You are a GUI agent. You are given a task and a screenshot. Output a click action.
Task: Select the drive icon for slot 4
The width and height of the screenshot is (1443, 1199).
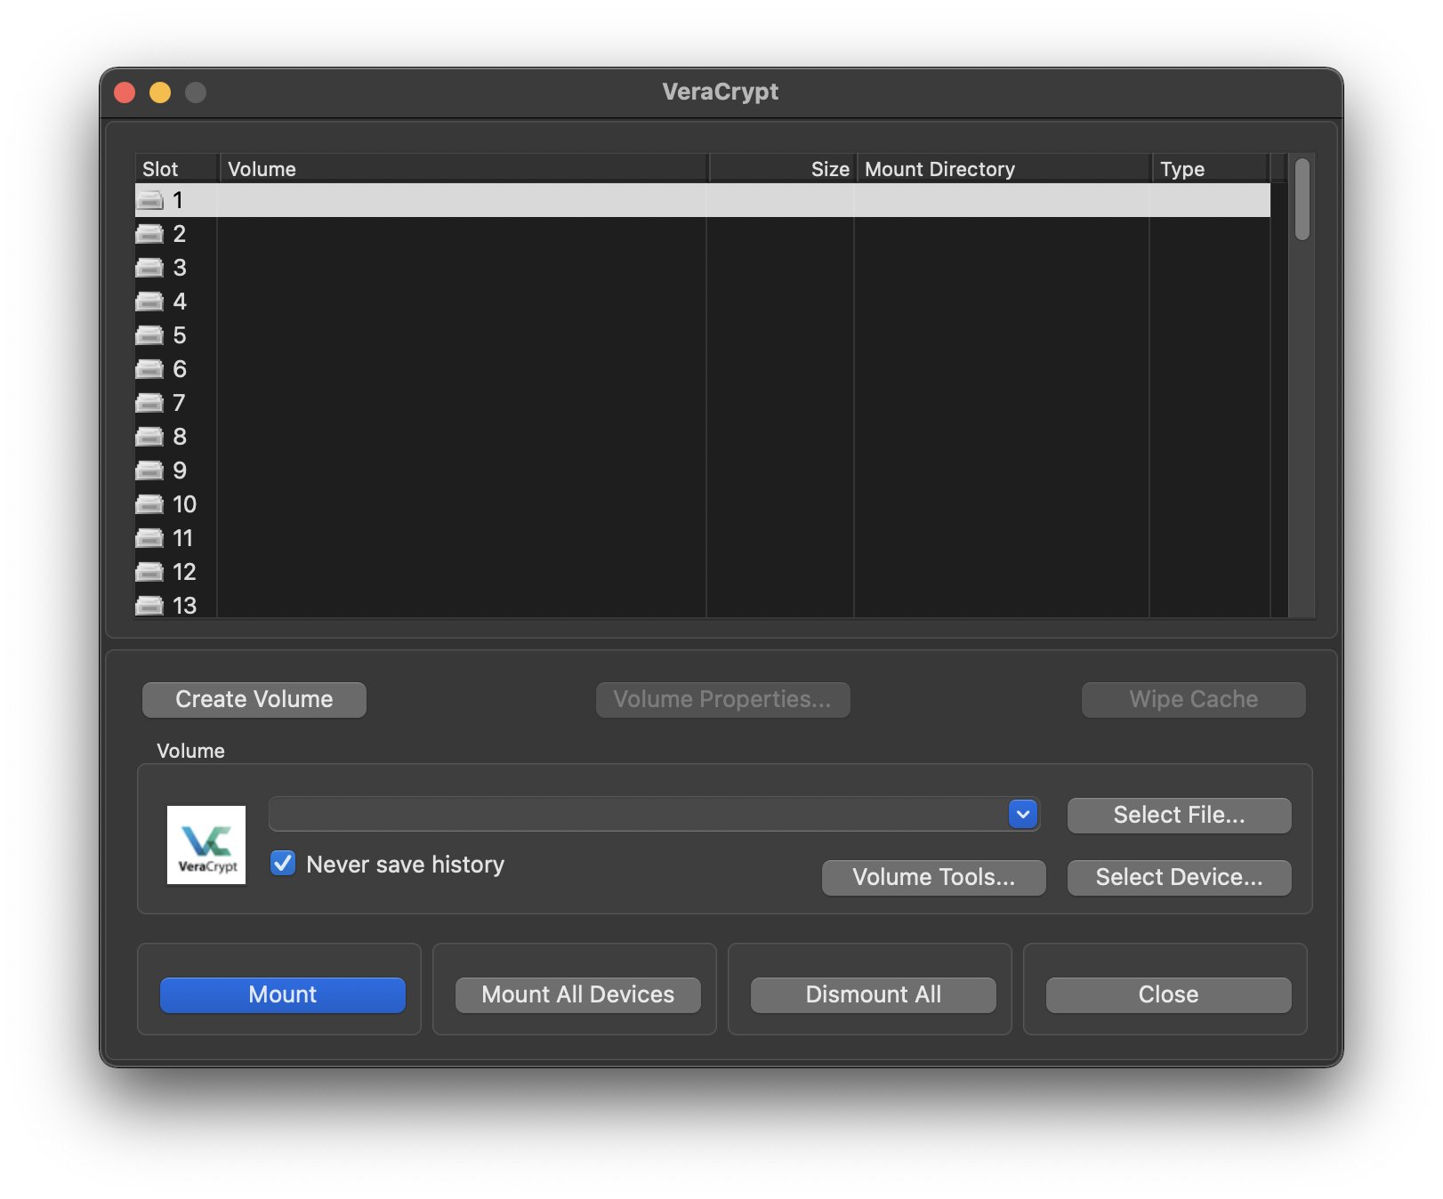tap(149, 302)
